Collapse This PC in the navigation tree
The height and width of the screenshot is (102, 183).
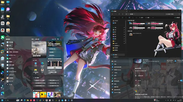112,55
